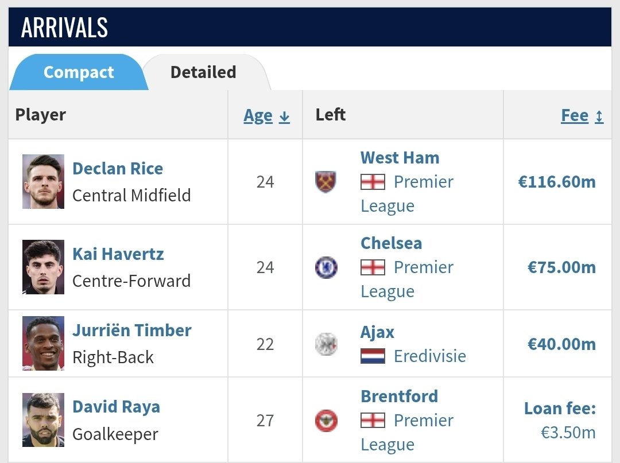The width and height of the screenshot is (620, 463).
Task: Click England flag beside West Ham's league
Action: tap(373, 182)
